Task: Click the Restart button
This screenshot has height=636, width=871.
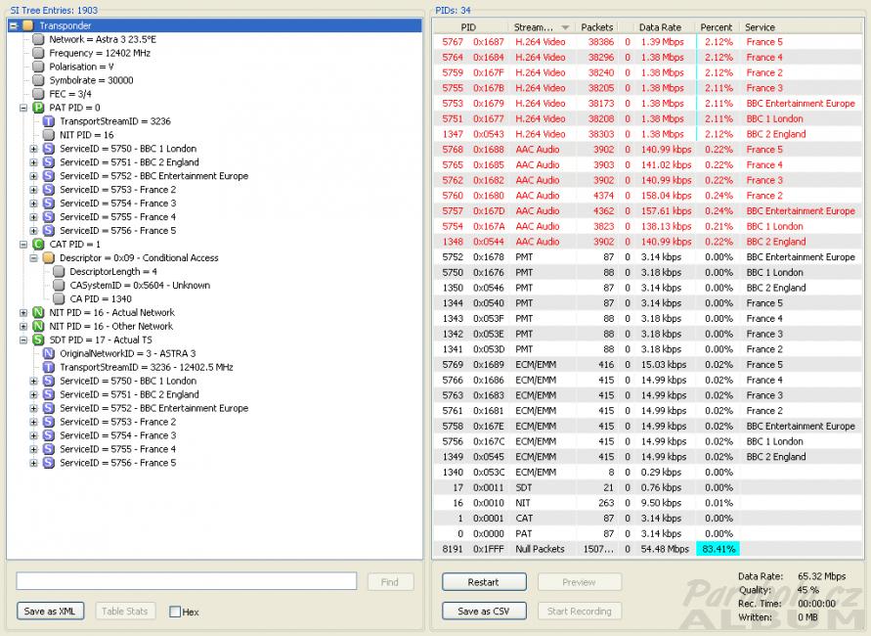Action: (484, 582)
